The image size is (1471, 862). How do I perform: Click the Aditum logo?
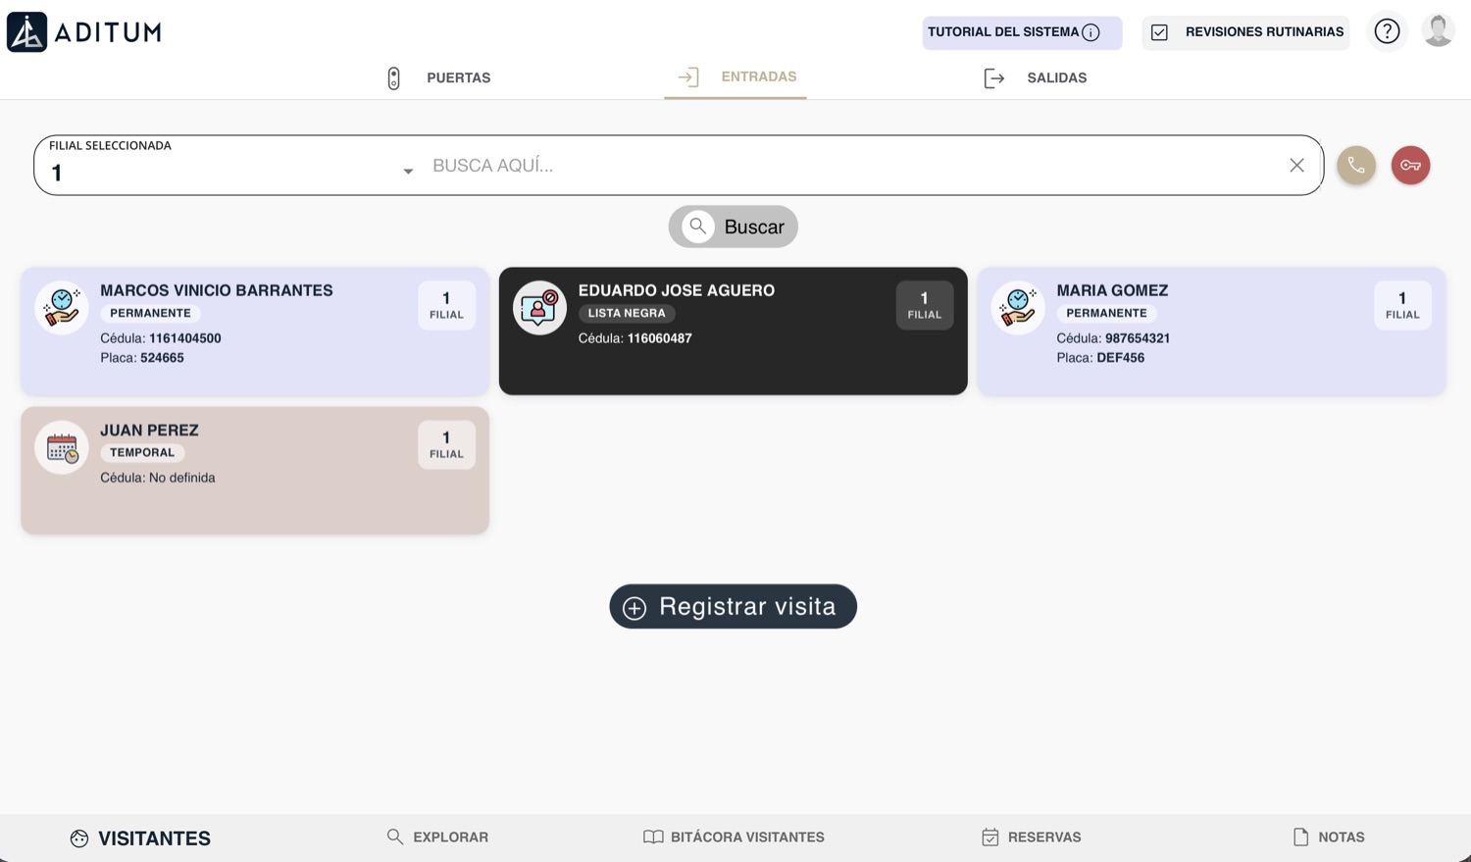(84, 32)
